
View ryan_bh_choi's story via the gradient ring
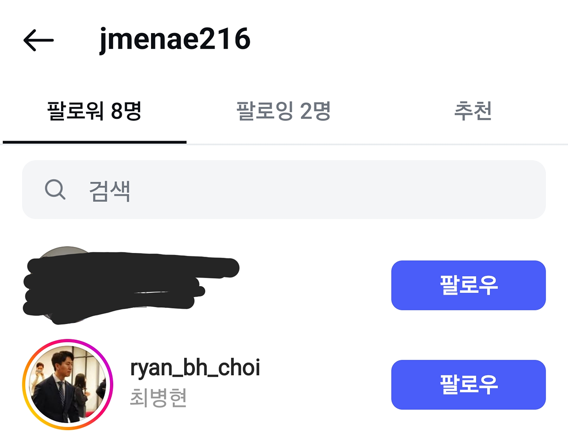click(x=68, y=384)
